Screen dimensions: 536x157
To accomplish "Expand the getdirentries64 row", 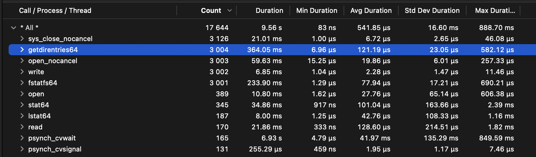I will coord(22,50).
